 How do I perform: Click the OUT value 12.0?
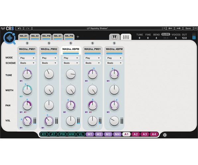tap(184, 38)
